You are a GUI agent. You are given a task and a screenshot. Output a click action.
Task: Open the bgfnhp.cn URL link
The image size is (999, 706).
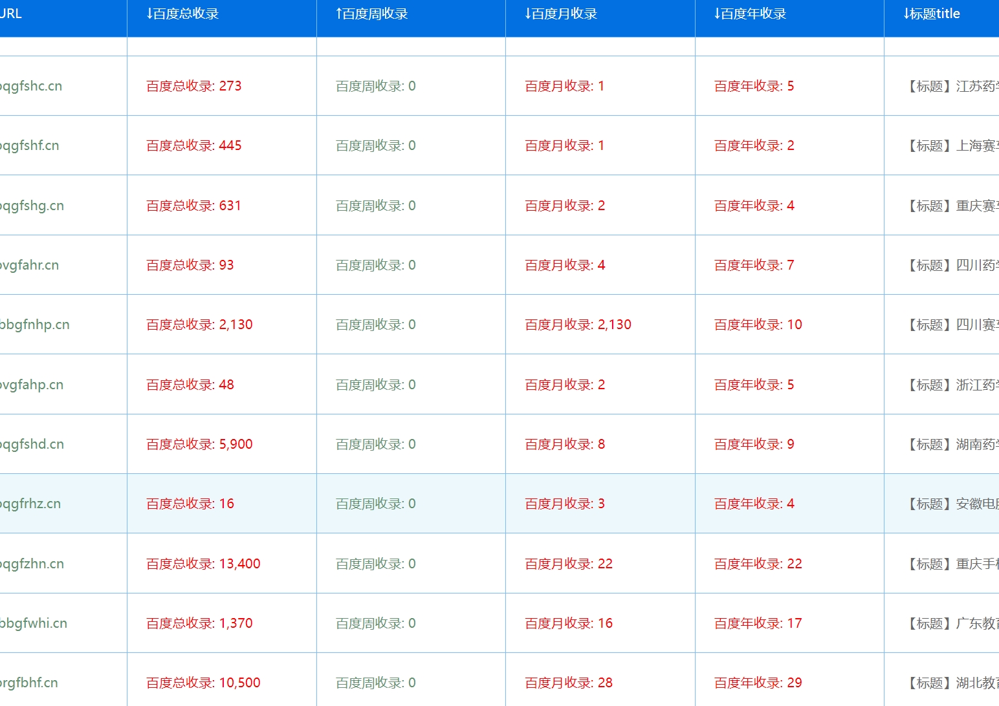tap(35, 325)
